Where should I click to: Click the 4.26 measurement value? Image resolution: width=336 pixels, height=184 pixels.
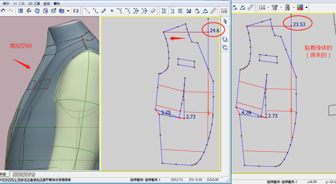[x=246, y=112]
